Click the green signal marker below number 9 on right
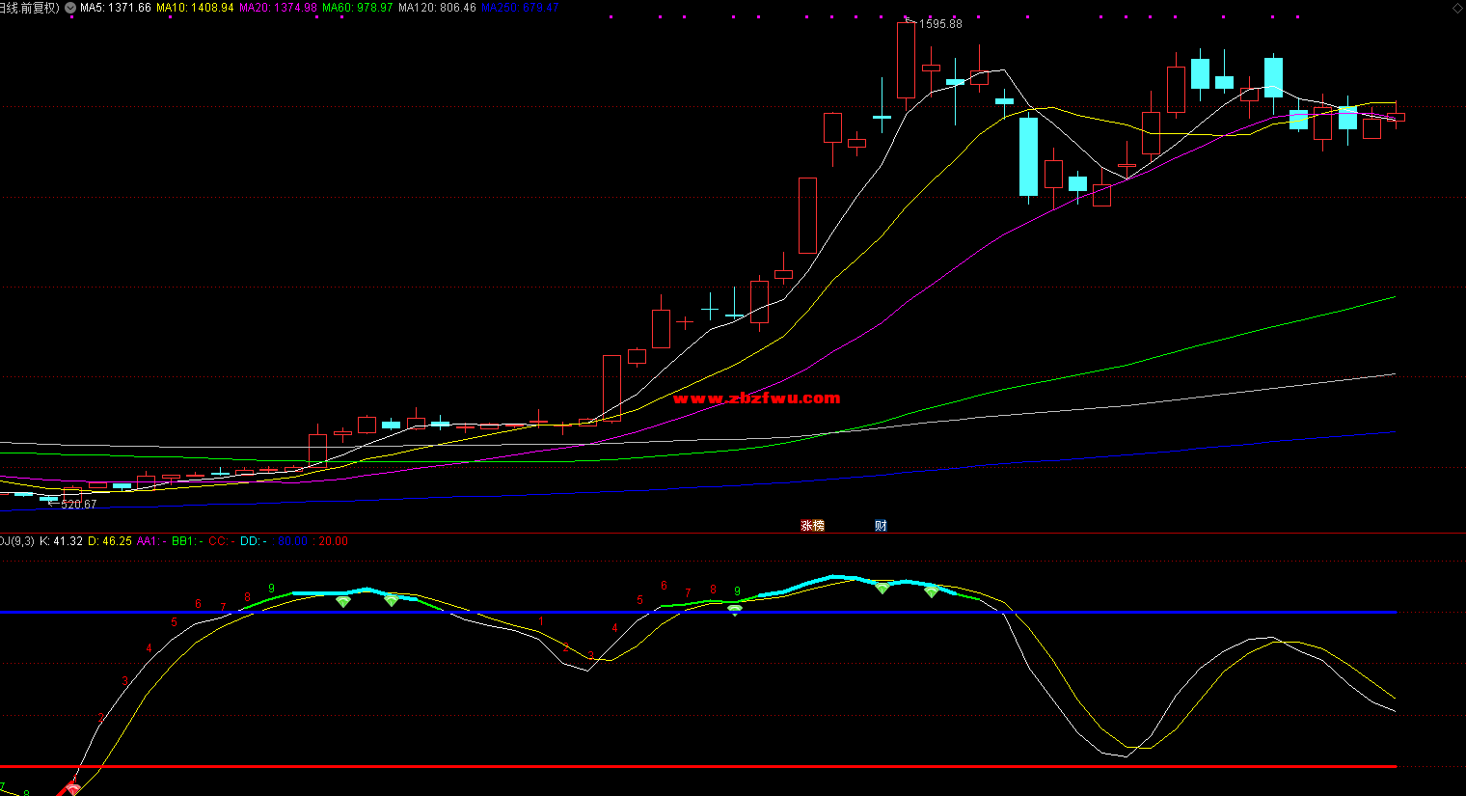The image size is (1466, 796). click(x=735, y=609)
